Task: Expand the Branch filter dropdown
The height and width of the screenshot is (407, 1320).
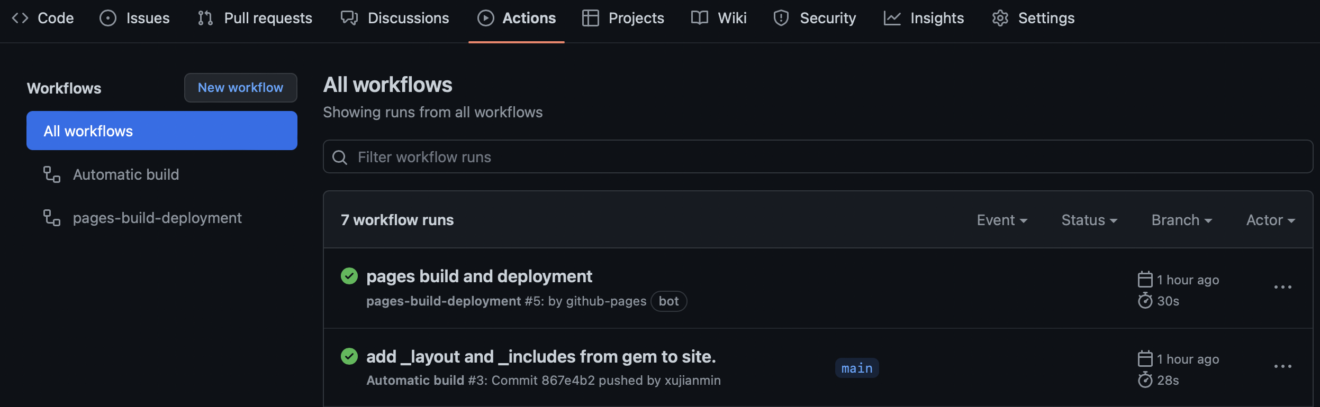Action: tap(1182, 220)
